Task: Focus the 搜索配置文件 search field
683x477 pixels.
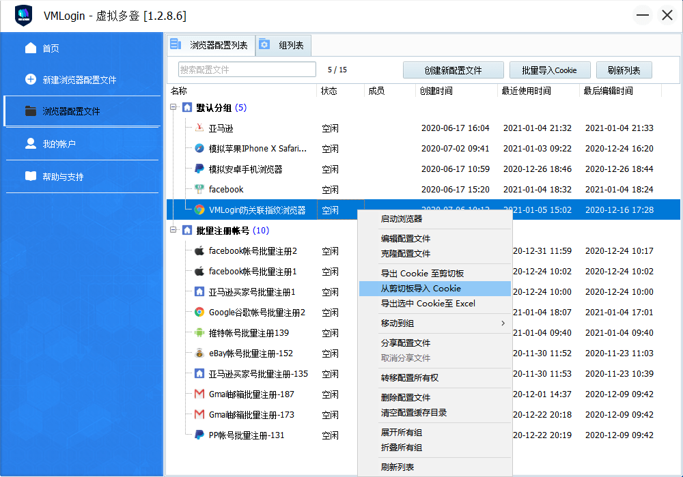Action: pos(247,70)
